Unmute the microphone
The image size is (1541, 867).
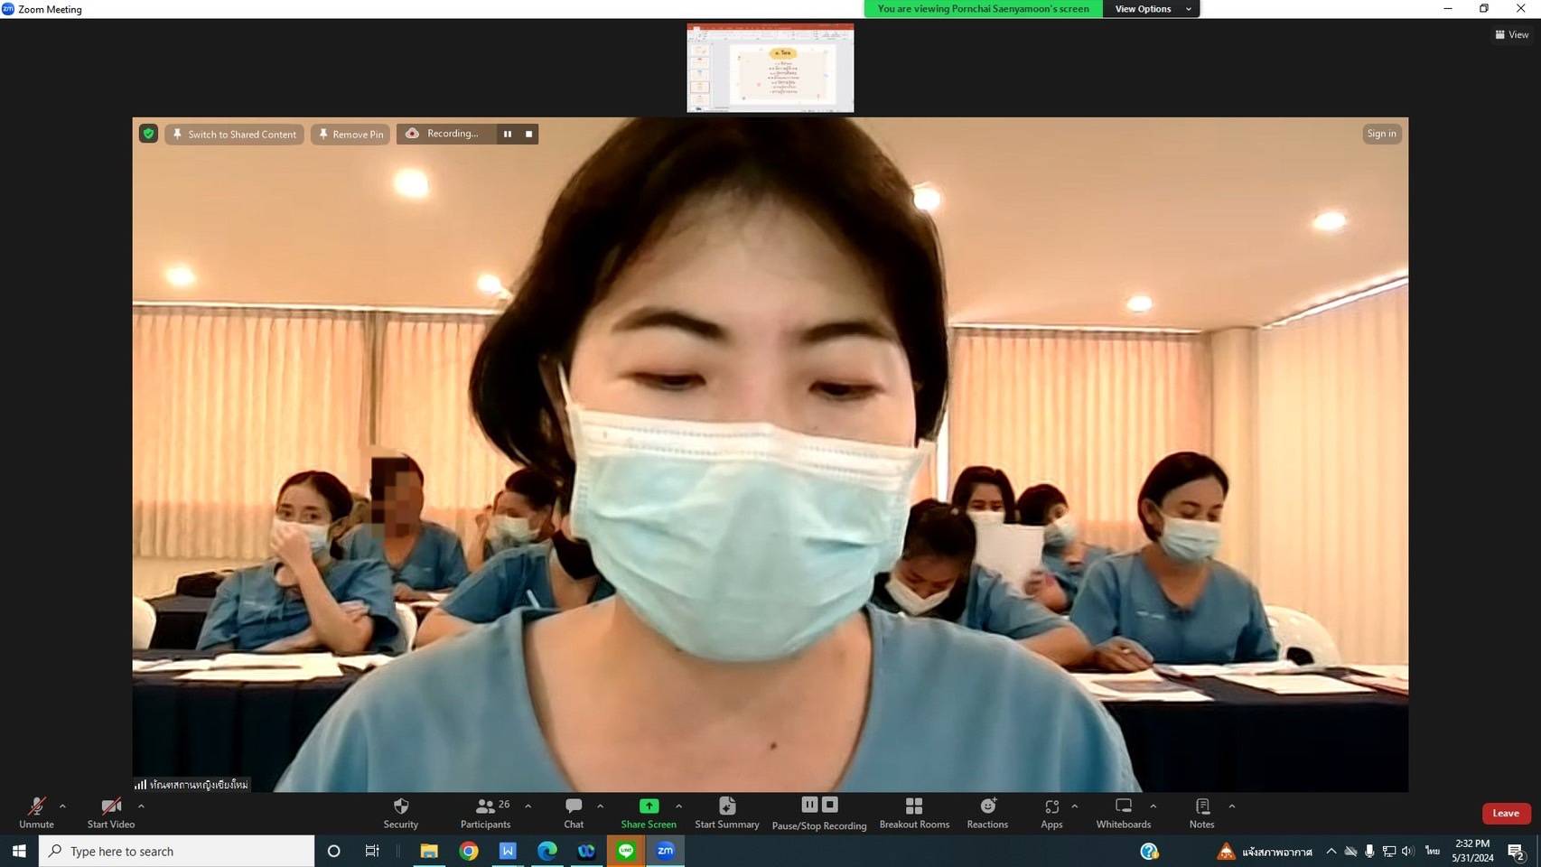pyautogui.click(x=36, y=806)
